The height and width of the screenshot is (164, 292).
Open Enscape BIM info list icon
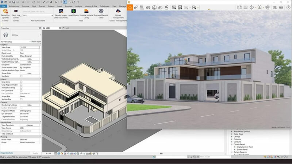click(142, 7)
